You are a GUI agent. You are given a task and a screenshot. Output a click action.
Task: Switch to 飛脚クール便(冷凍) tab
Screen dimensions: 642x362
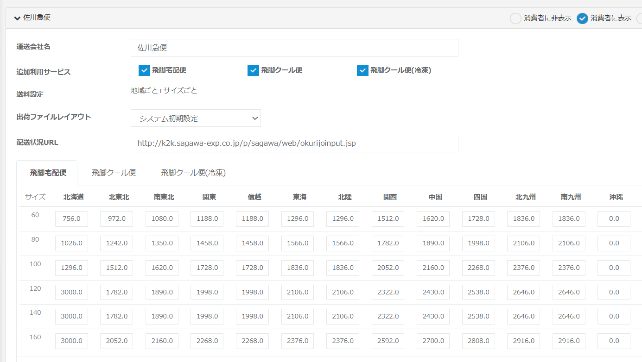pos(193,173)
